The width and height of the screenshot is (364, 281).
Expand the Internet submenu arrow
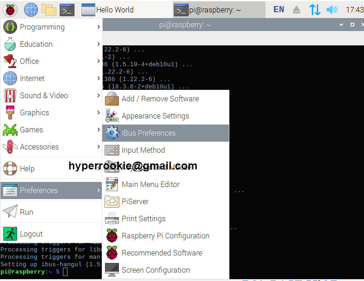coord(99,78)
